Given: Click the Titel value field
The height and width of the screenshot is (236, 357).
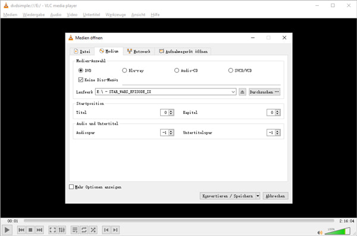Looking at the screenshot, I should click(165, 113).
